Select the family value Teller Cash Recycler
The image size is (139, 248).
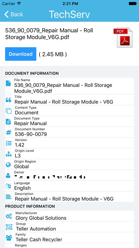pos(39,240)
